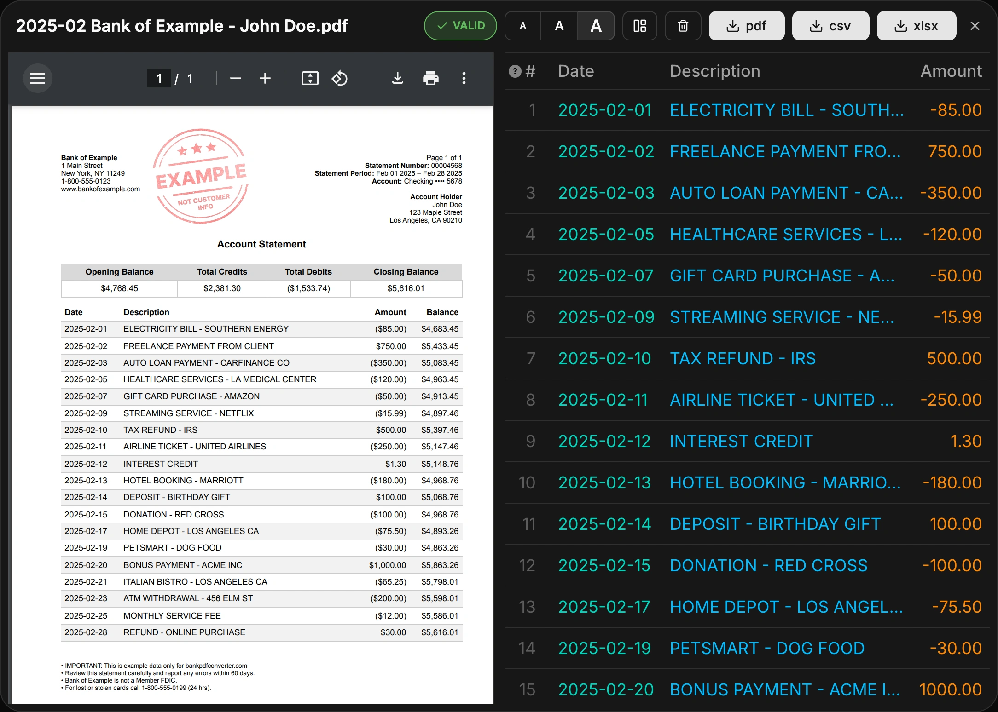This screenshot has width=998, height=712.
Task: Select the 2025-02-14 date cell
Action: [605, 524]
